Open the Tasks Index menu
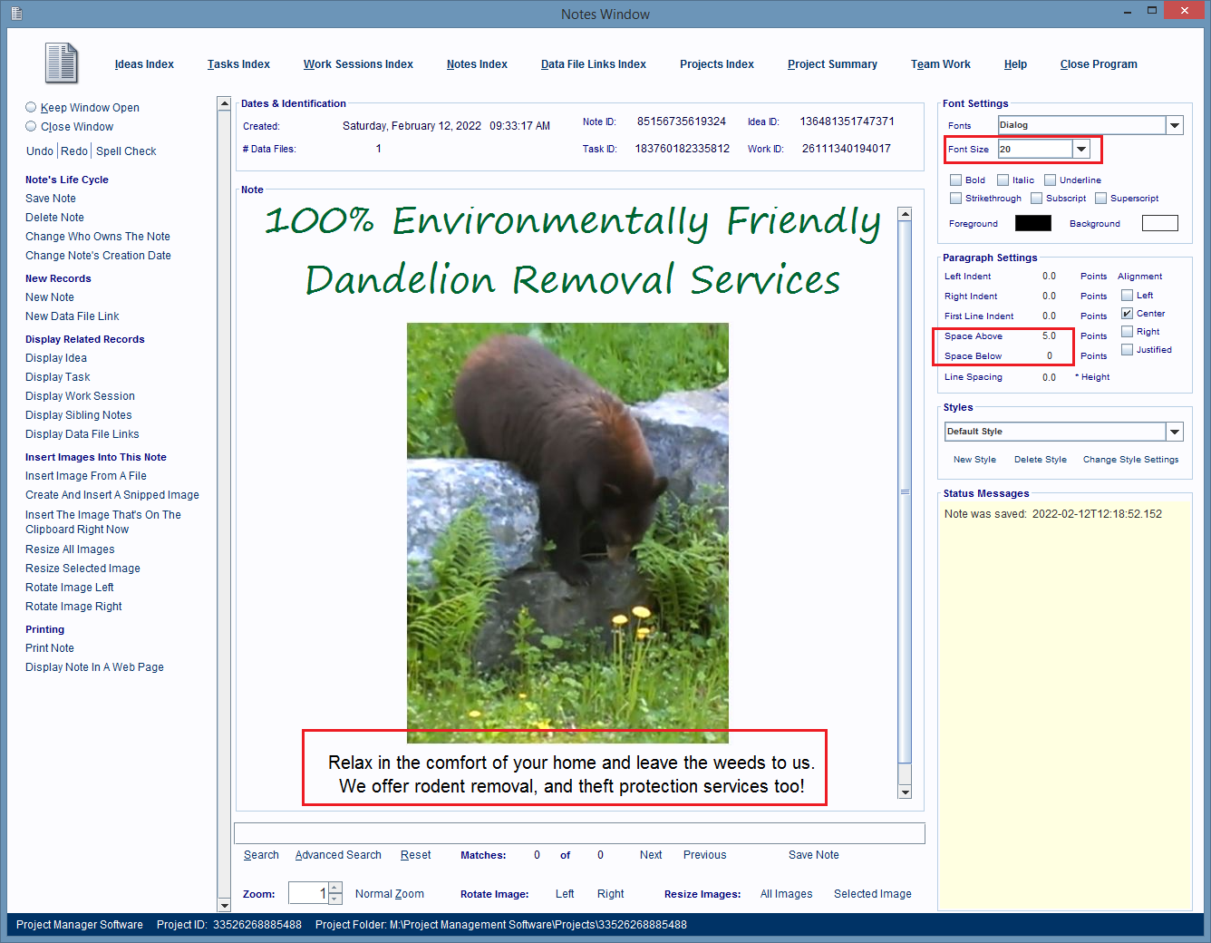This screenshot has height=943, width=1211. (238, 64)
